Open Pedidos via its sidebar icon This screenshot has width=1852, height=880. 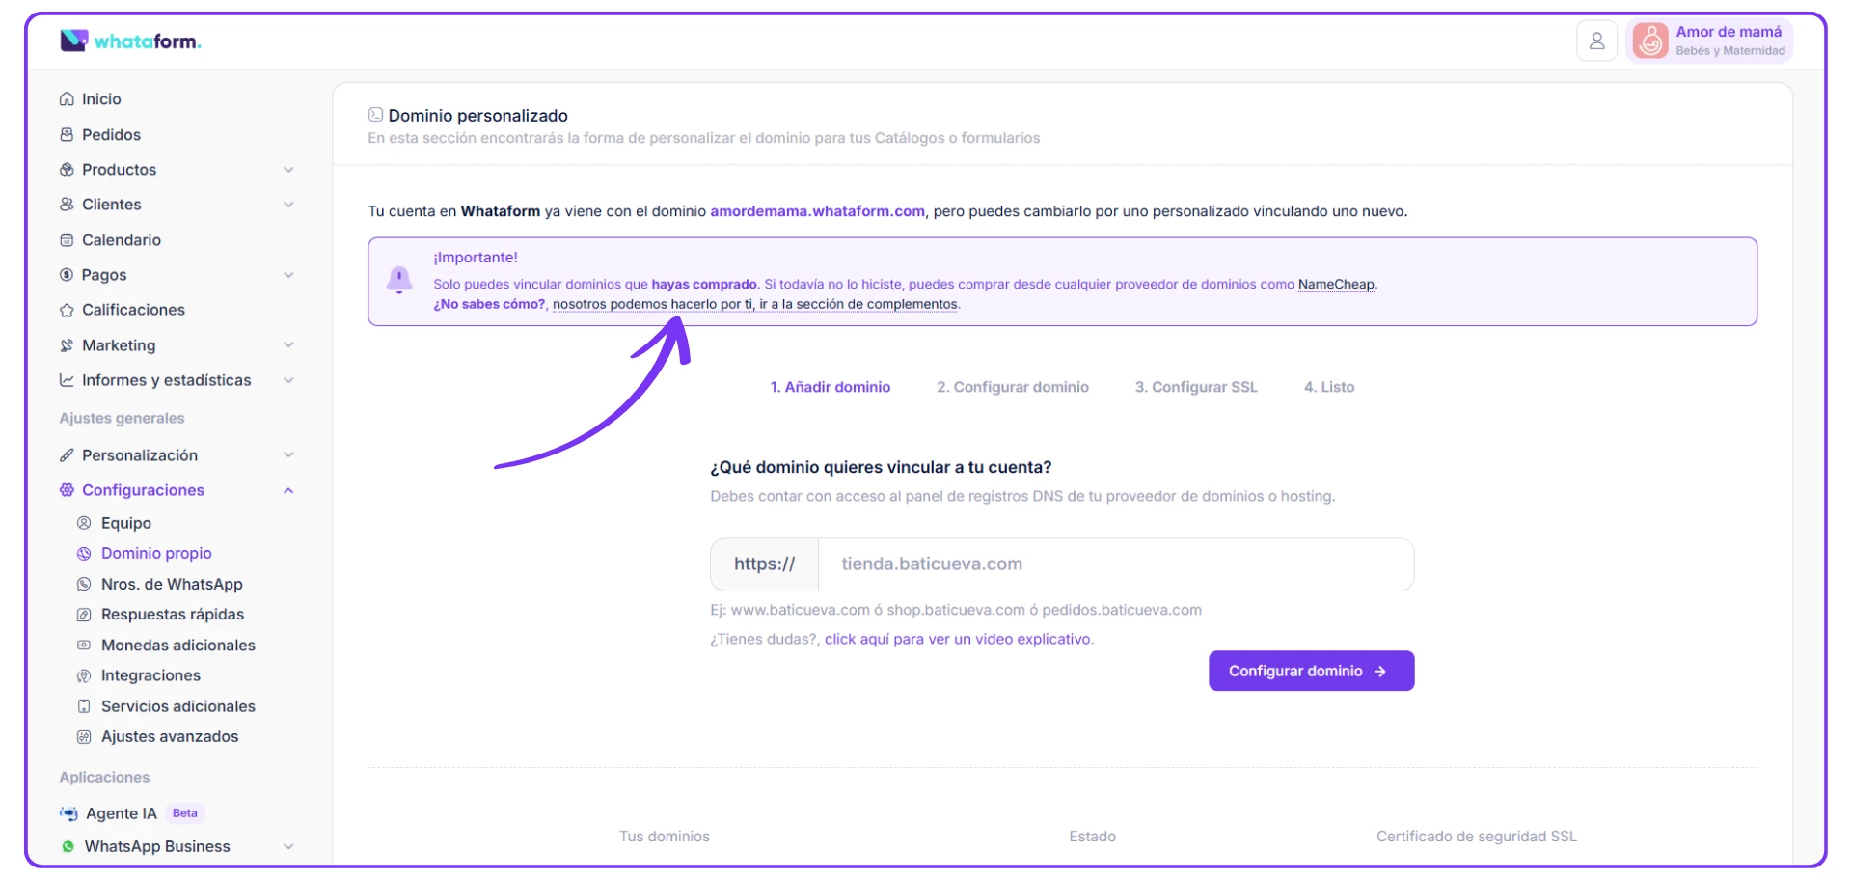tap(67, 135)
